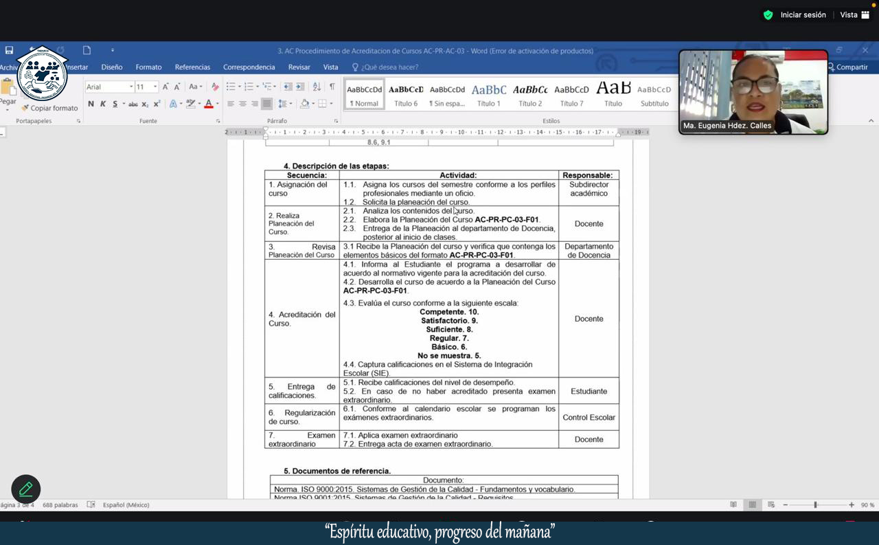Toggle underline (S) formatting
Viewport: 879px width, 545px height.
115,104
